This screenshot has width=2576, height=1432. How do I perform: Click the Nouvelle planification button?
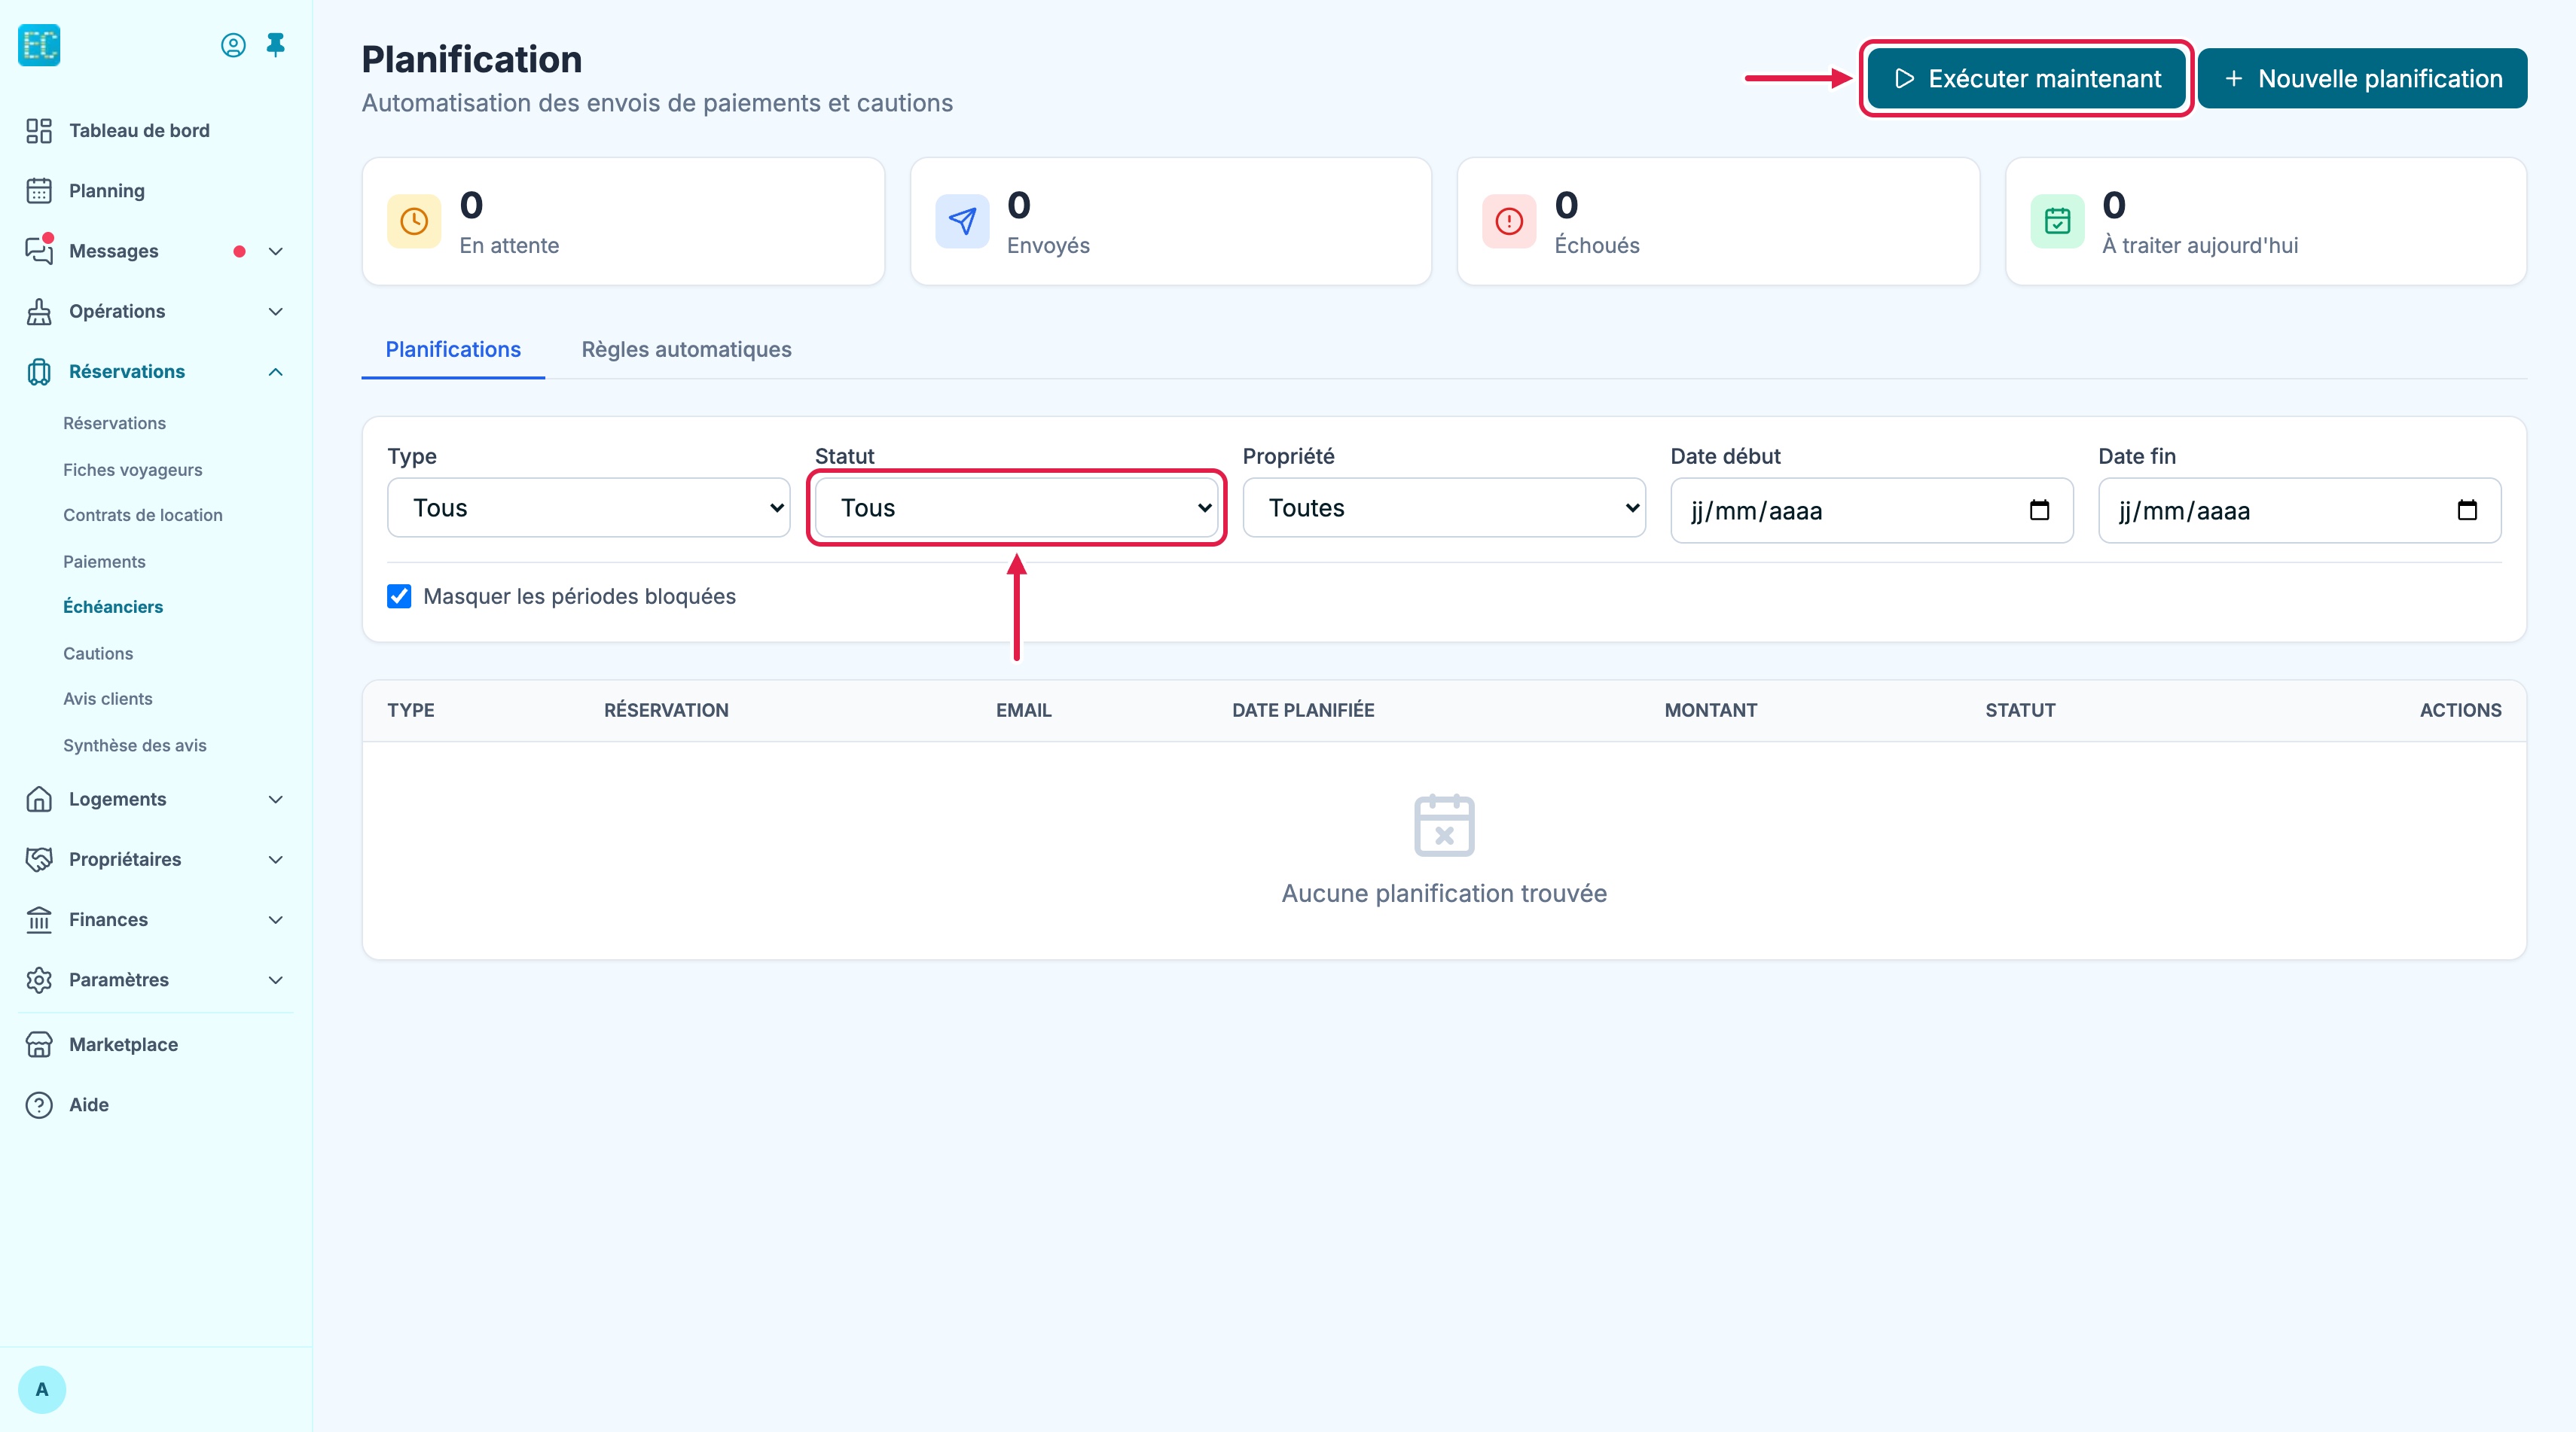tap(2362, 78)
